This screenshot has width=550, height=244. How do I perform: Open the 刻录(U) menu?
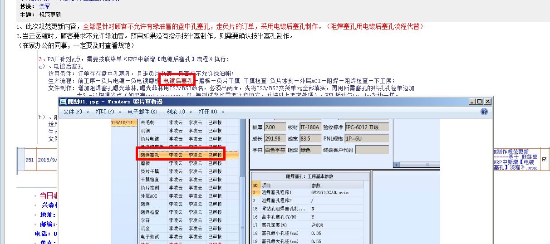tap(179, 112)
